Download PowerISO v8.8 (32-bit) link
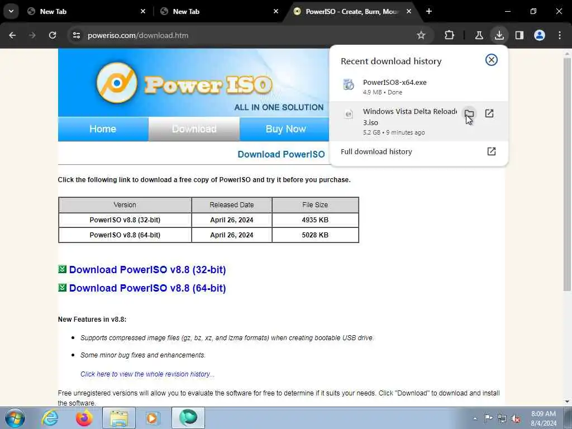Screen dimensions: 572x429 pyautogui.click(x=147, y=270)
